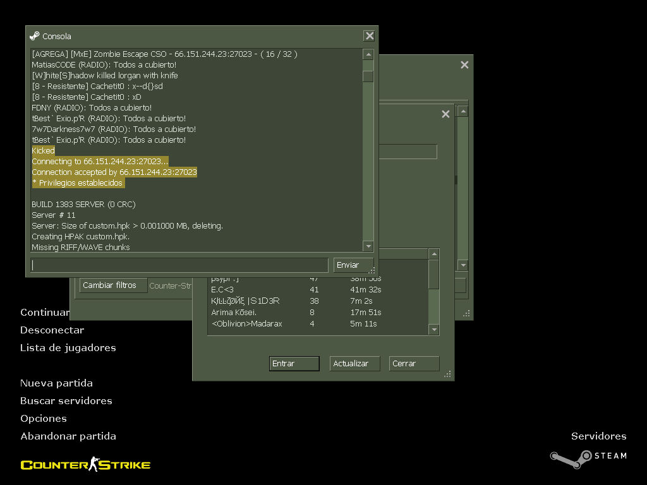Click the Cerrar button

(414, 364)
